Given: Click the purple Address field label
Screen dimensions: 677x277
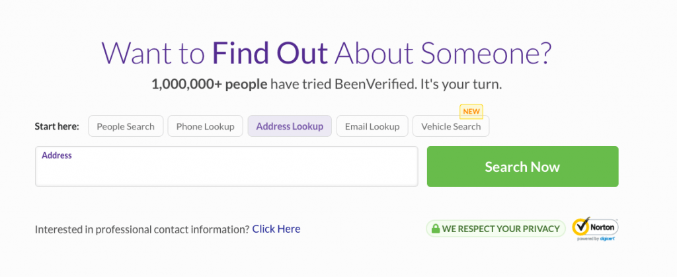Looking at the screenshot, I should (x=57, y=155).
